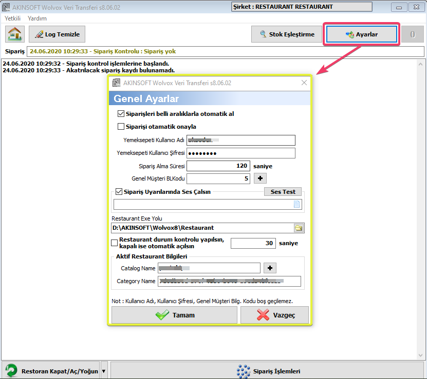Open the Yardım menu
427x379 pixels.
(37, 18)
